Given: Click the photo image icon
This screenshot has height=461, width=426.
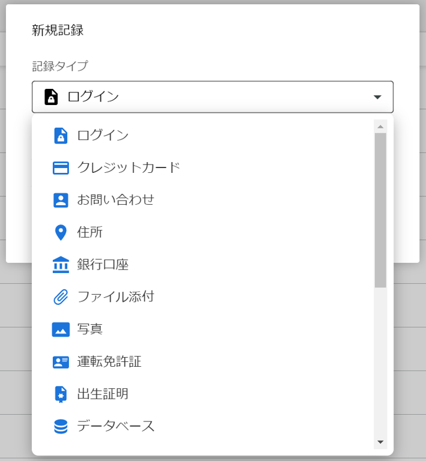Looking at the screenshot, I should (x=61, y=330).
